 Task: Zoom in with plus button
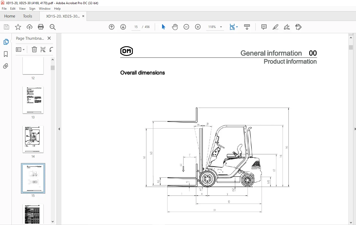(x=198, y=27)
